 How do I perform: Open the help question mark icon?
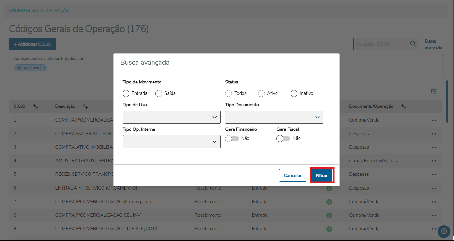point(444,232)
